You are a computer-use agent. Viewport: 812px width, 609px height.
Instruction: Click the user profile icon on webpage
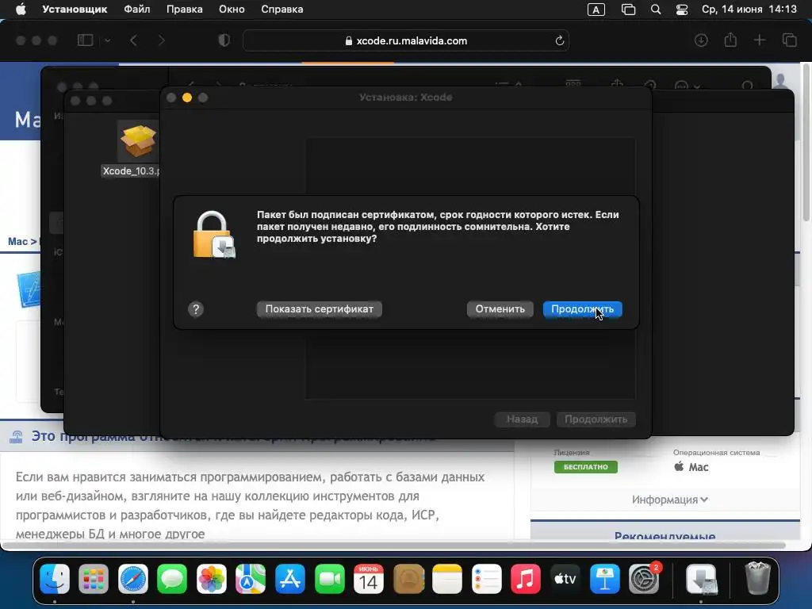pyautogui.click(x=781, y=81)
